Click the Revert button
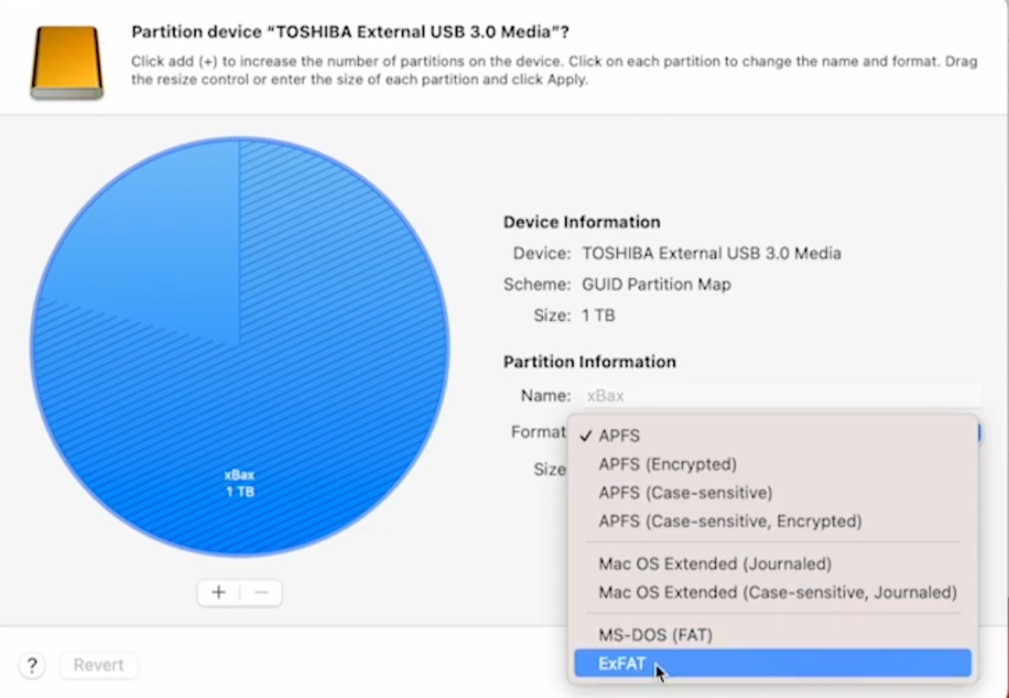 coord(98,665)
